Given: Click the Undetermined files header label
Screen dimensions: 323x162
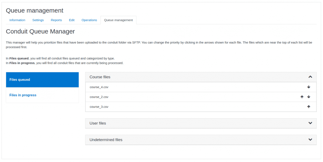Looking at the screenshot, I should point(106,140).
